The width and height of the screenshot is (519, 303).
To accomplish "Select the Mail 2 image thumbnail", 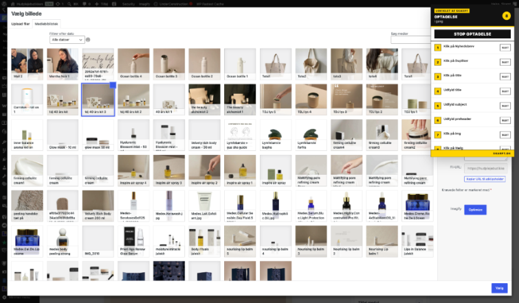I will [27, 64].
